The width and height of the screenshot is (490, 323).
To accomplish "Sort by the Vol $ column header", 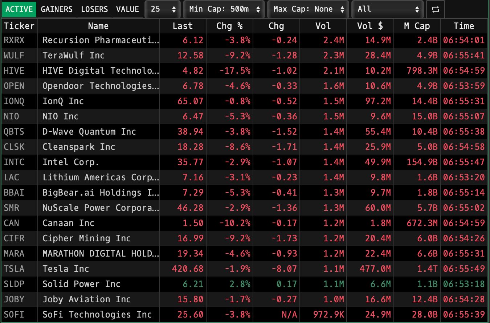I will point(370,26).
